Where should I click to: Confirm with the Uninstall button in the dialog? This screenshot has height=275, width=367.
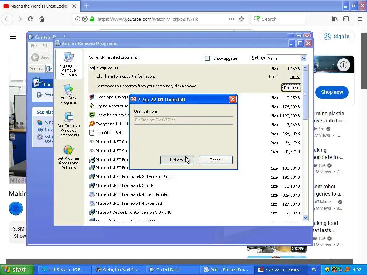coord(177,160)
